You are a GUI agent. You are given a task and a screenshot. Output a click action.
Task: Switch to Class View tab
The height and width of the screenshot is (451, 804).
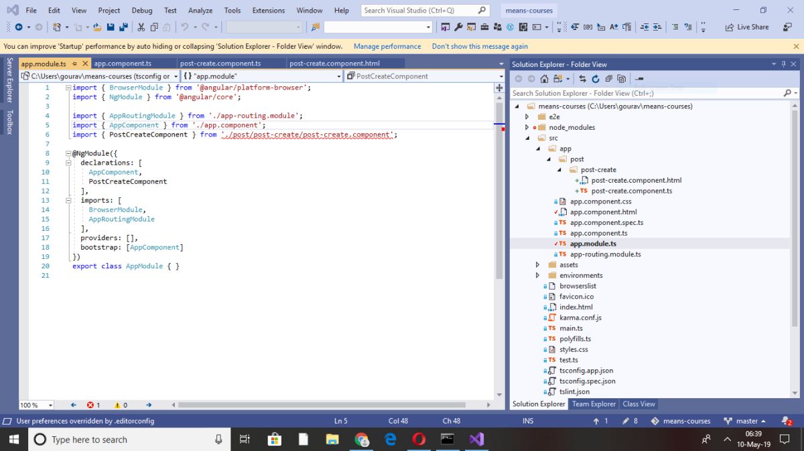pyautogui.click(x=639, y=404)
